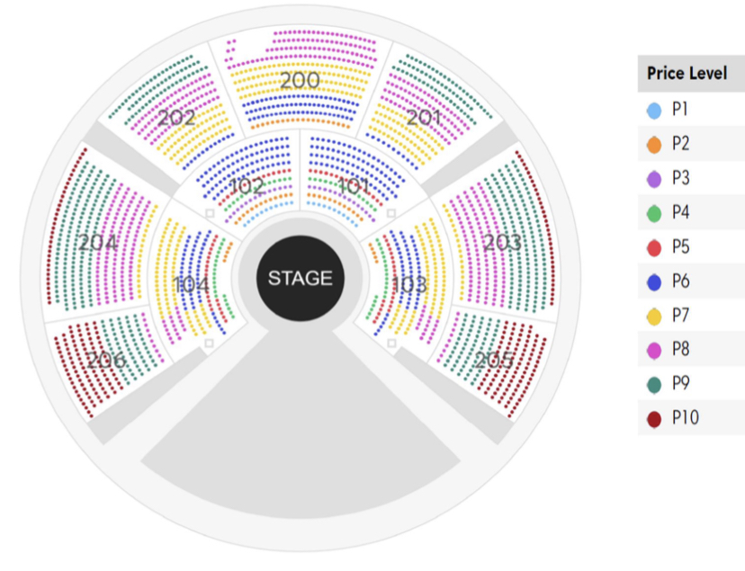Select section 201 seating area
This screenshot has height=571, width=745.
pyautogui.click(x=425, y=117)
